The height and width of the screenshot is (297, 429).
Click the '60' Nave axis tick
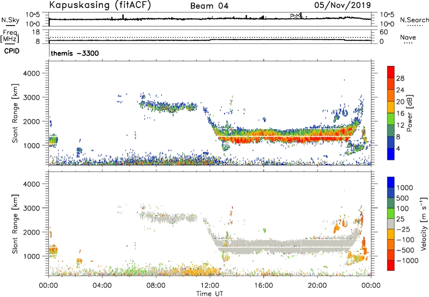tap(383, 32)
